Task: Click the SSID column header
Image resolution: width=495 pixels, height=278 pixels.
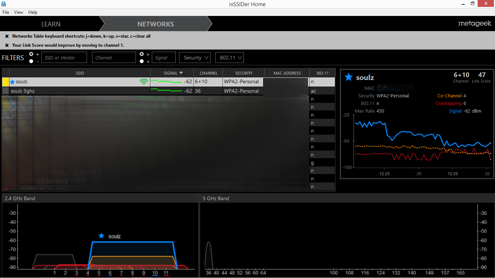Action: point(80,73)
